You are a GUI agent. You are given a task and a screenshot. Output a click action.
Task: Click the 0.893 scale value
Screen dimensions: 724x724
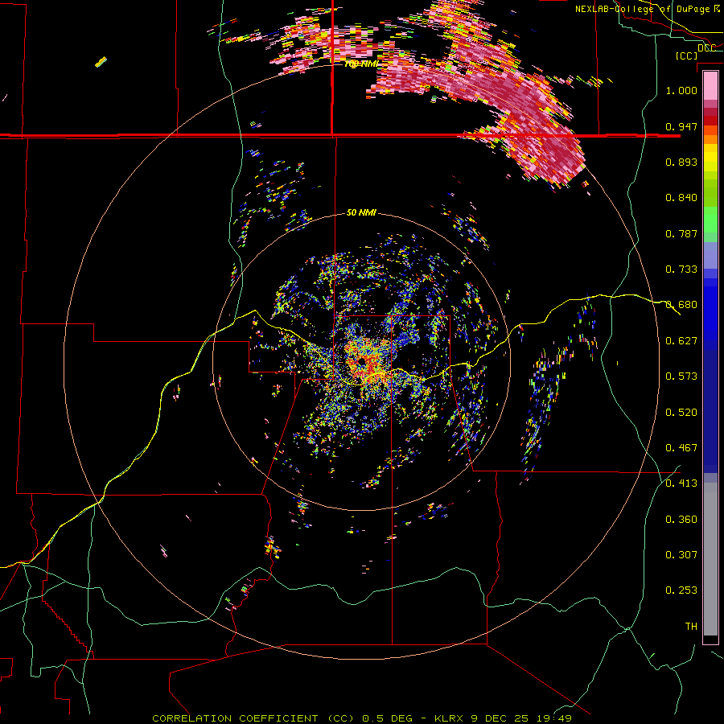click(x=681, y=162)
